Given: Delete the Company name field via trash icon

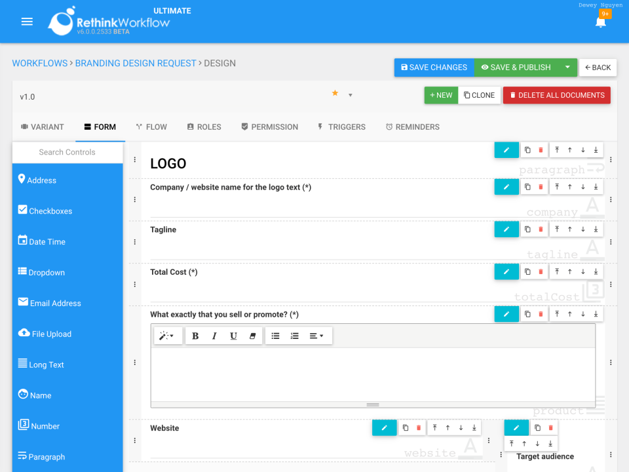Looking at the screenshot, I should pos(541,186).
